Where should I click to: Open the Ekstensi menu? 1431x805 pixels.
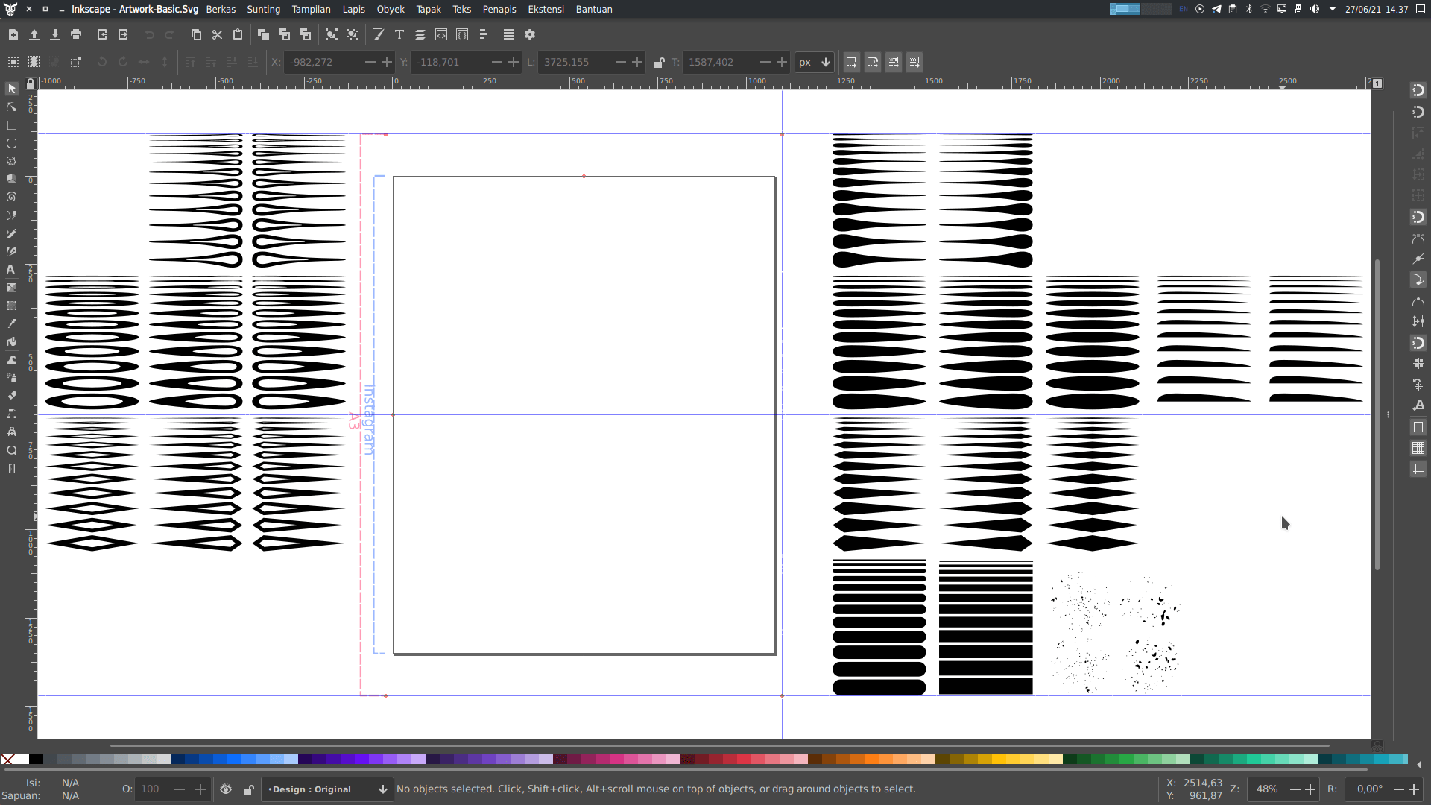click(546, 9)
